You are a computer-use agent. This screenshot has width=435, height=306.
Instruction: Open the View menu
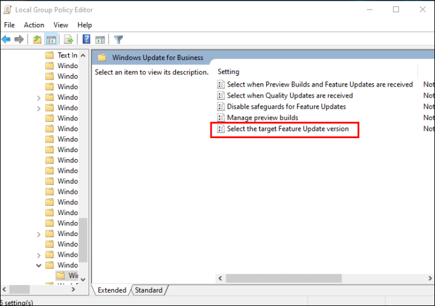pyautogui.click(x=61, y=25)
